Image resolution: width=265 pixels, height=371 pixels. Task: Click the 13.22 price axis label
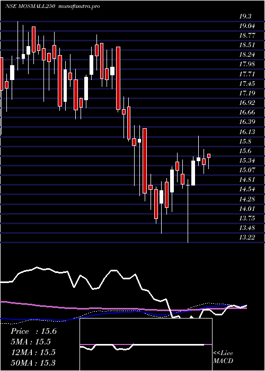(247, 237)
